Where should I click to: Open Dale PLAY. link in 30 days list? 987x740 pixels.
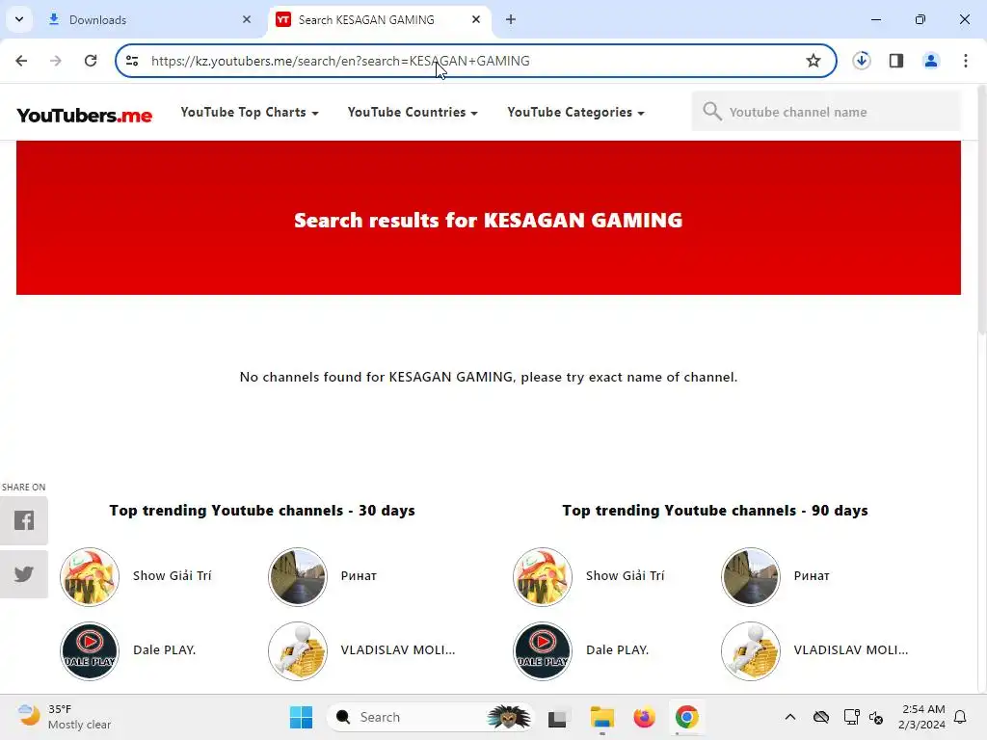164,650
